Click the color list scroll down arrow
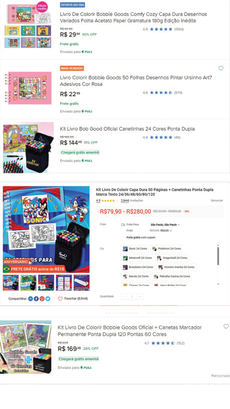Screen dimensions: 230x409 (218, 284)
